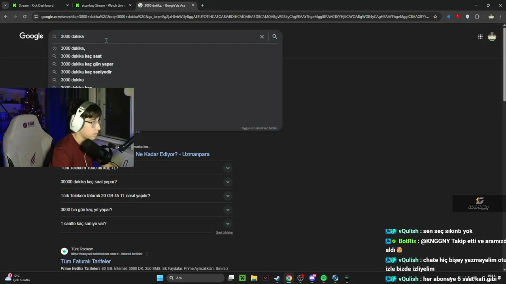The height and width of the screenshot is (284, 506).
Task: Go back in browser history
Action: click(x=6, y=17)
